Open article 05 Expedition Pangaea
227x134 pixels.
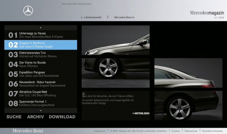41,74
